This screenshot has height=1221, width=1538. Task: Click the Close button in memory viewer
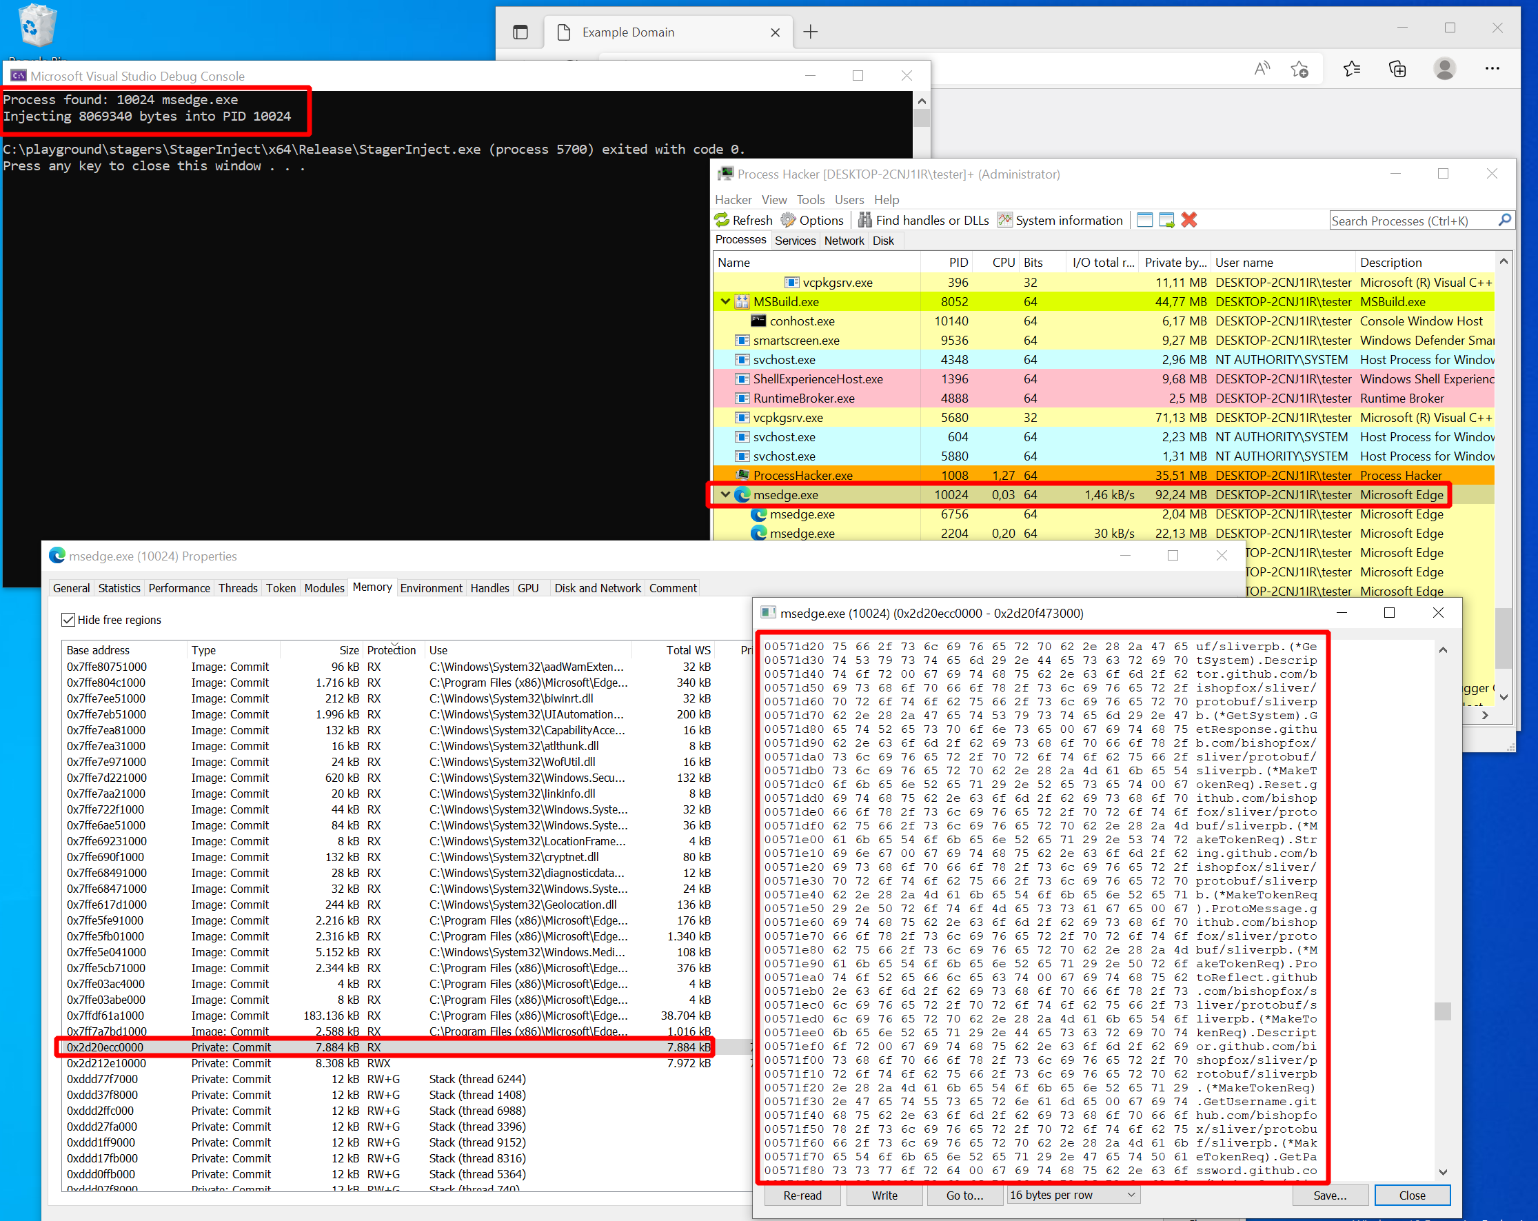(1412, 1195)
